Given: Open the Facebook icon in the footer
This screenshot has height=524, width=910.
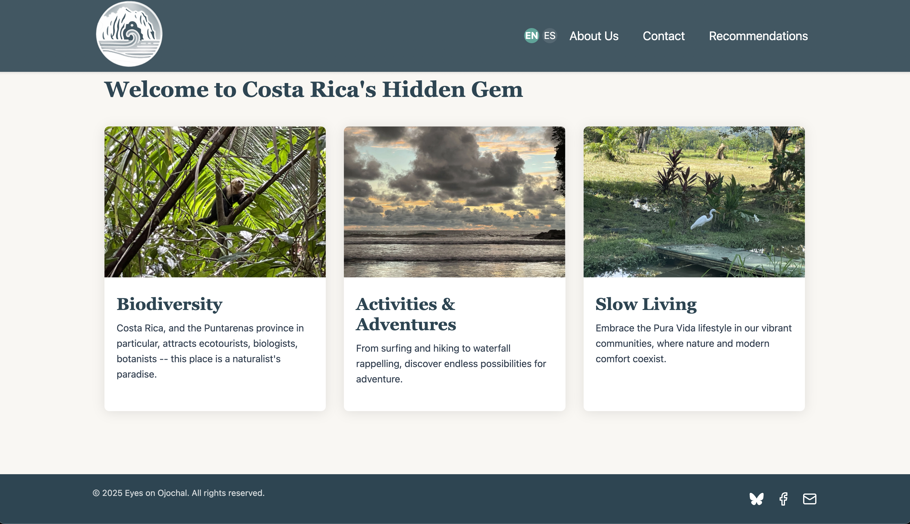Looking at the screenshot, I should click(x=784, y=499).
